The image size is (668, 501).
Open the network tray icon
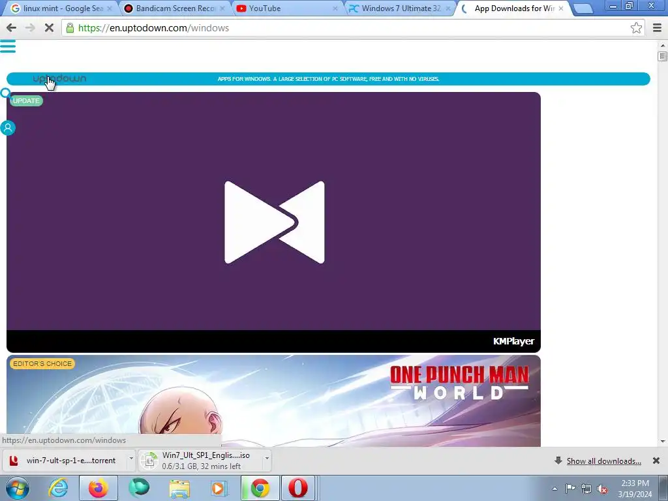click(586, 489)
